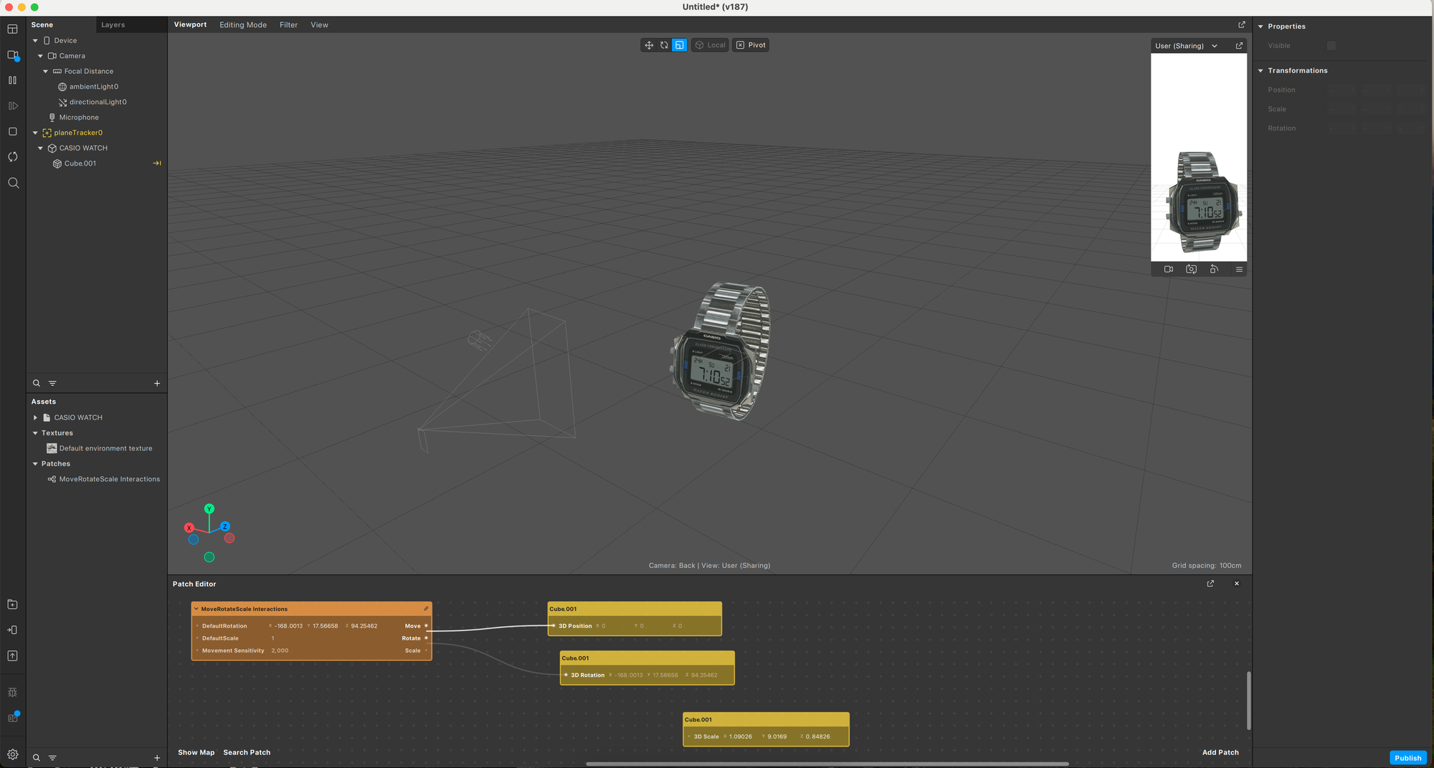
Task: Toggle the Visible checkbox in Properties
Action: coord(1331,46)
